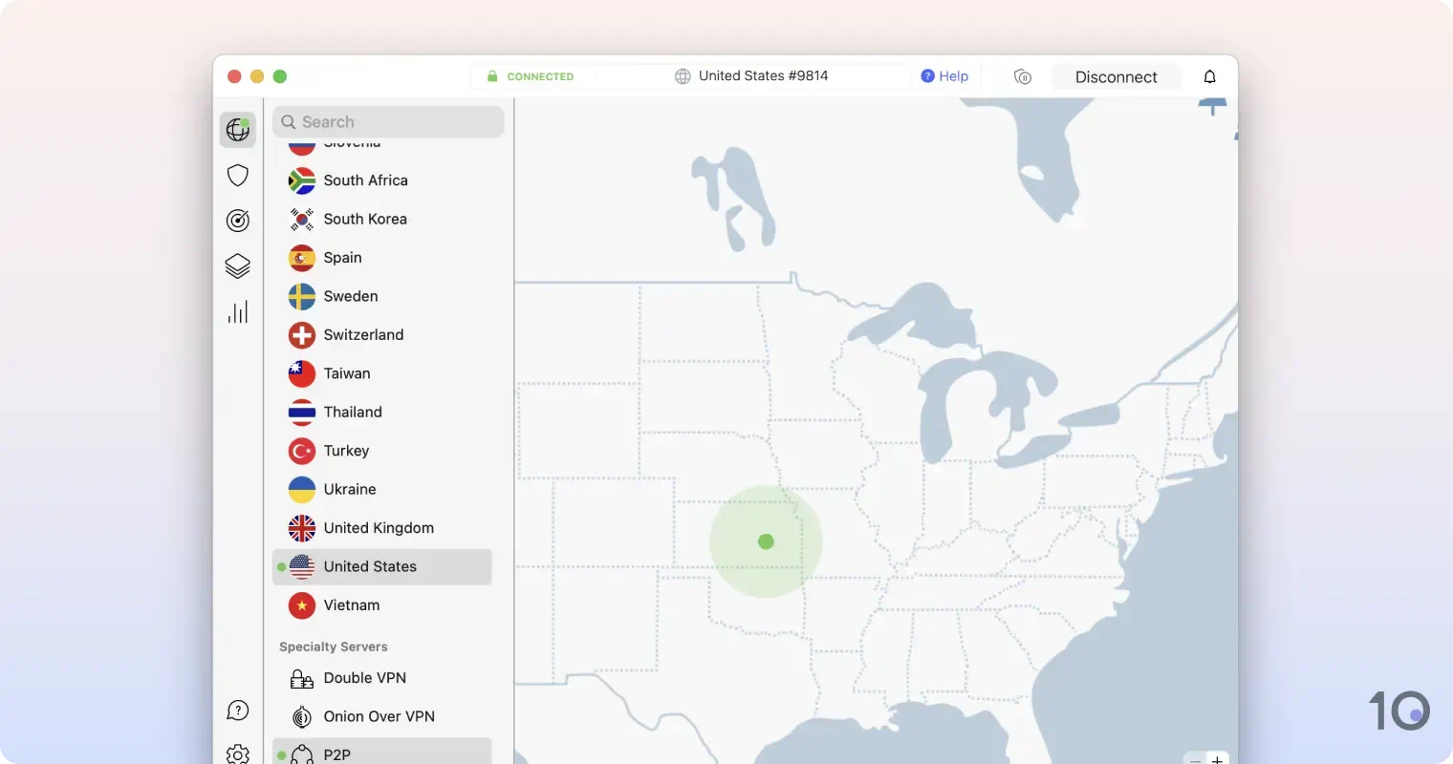Open Presets using the layers icon
The image size is (1453, 764).
[x=237, y=265]
